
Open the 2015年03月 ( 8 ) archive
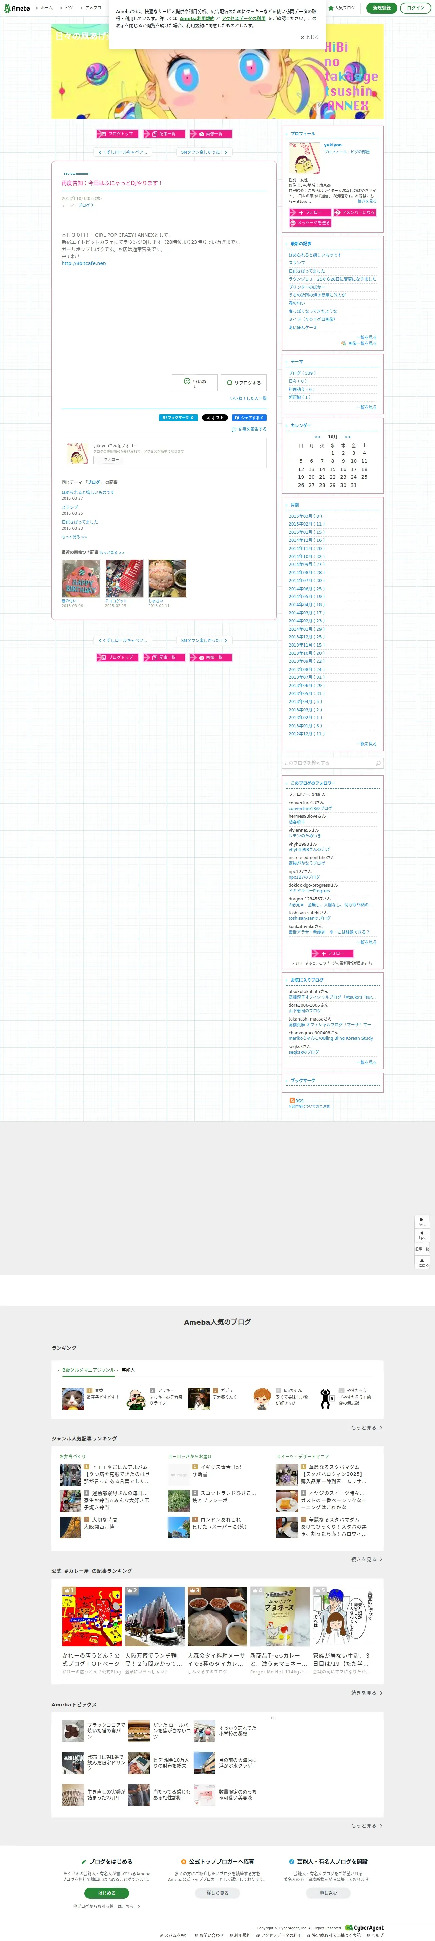305,516
